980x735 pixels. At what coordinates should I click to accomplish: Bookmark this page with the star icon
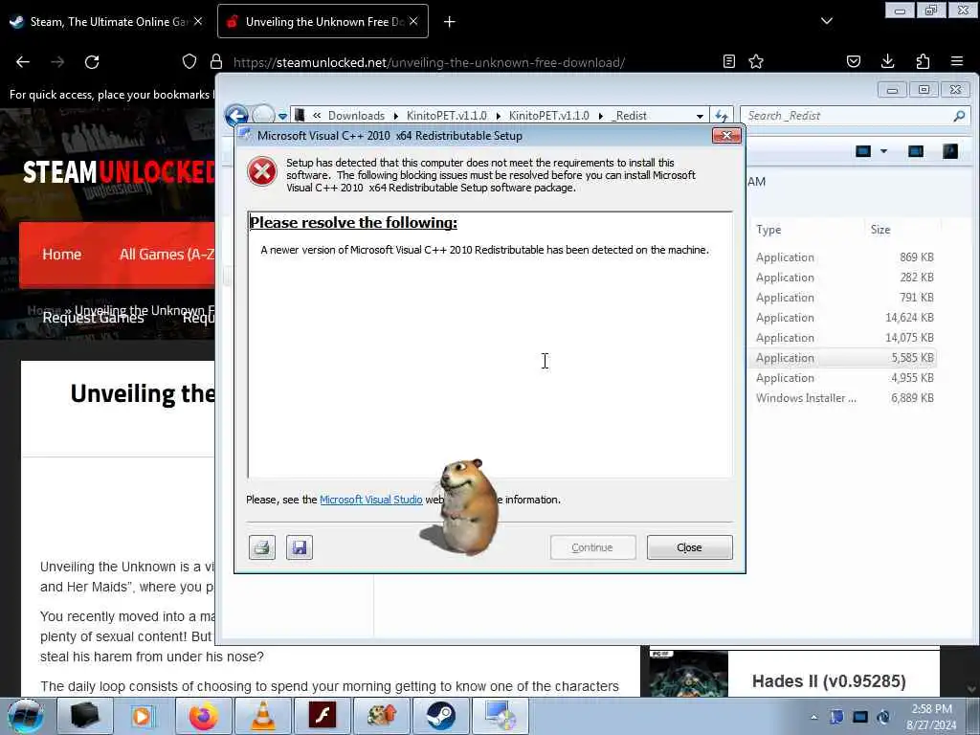(x=756, y=61)
